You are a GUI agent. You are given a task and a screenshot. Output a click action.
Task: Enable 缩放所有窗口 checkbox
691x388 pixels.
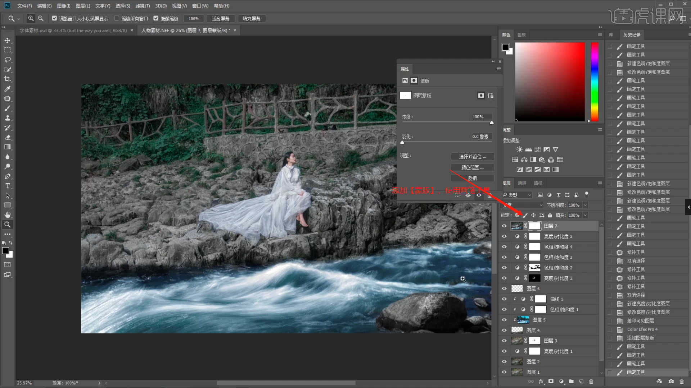point(117,18)
